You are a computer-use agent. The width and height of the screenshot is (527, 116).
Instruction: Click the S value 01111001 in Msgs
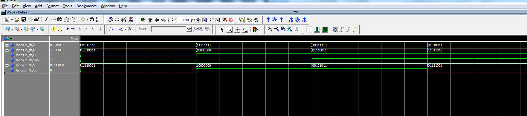[x=57, y=65]
